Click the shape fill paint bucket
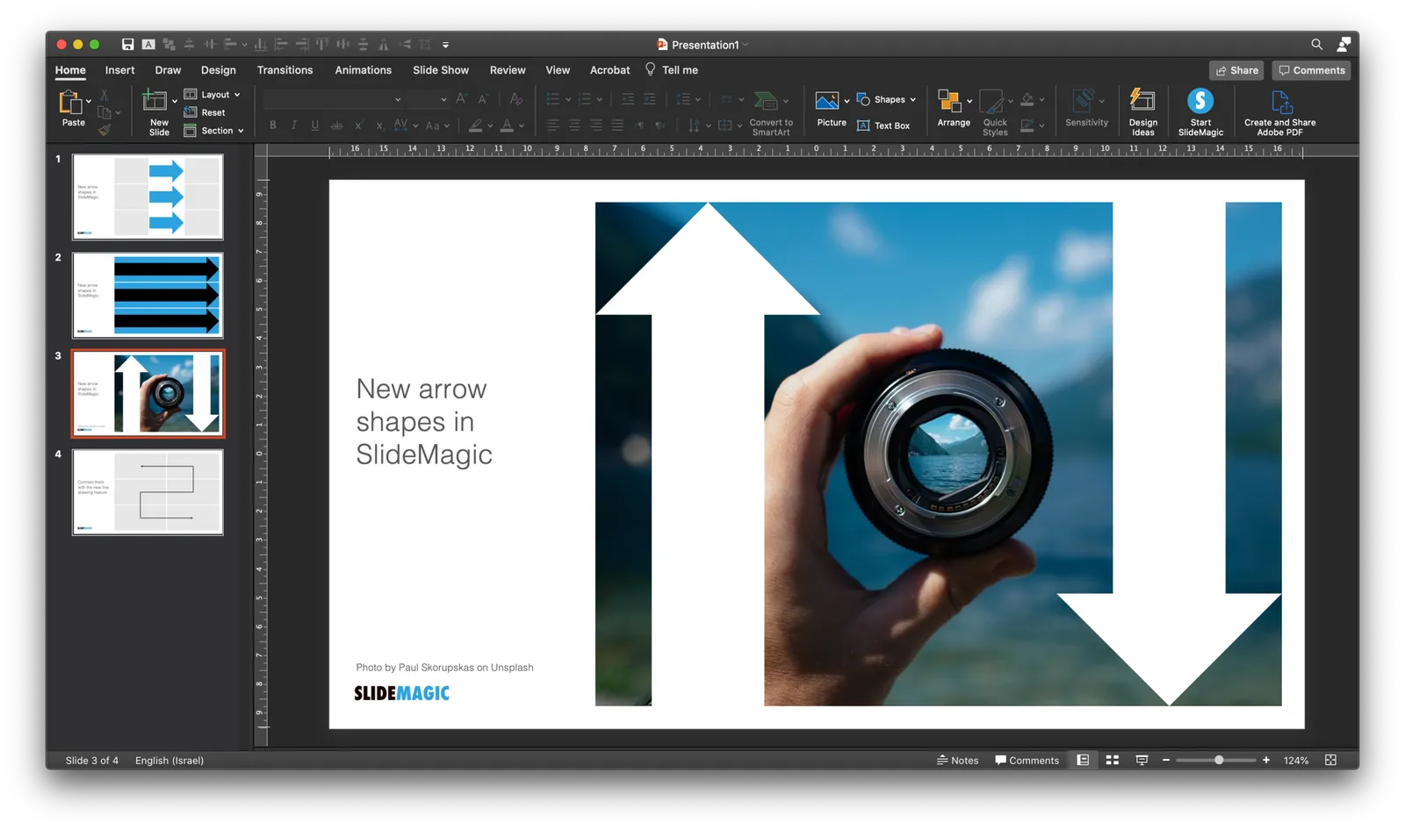The height and width of the screenshot is (830, 1405). 1027,99
